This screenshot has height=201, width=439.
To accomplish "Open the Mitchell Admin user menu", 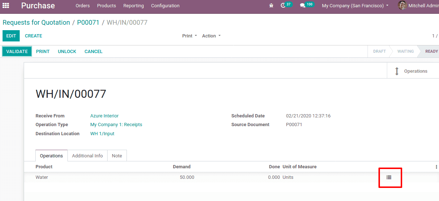I will tap(418, 6).
